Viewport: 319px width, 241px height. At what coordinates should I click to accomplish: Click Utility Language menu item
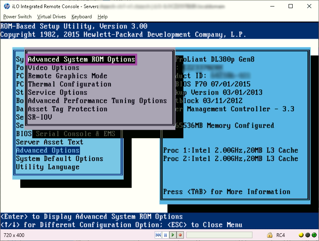(x=47, y=167)
